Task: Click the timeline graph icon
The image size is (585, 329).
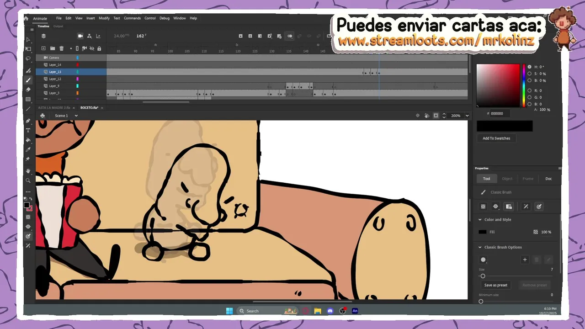Action: (x=98, y=36)
